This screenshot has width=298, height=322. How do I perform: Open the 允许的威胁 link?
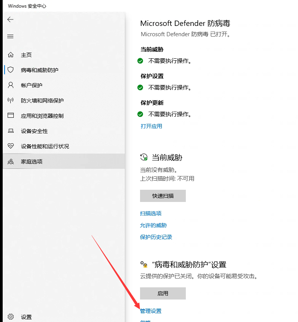coord(153,225)
